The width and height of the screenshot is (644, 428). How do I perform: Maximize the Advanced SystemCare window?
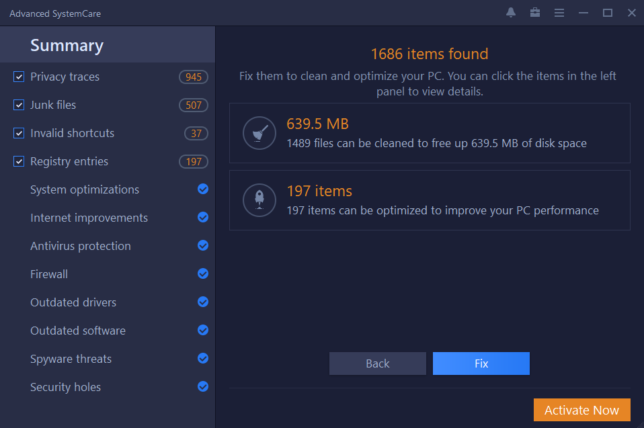pos(608,13)
